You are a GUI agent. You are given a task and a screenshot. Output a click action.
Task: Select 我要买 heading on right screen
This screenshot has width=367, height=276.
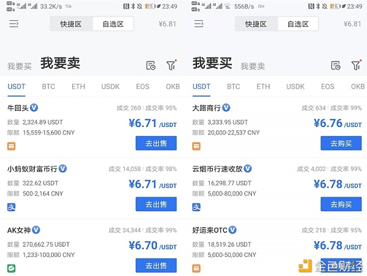[212, 63]
